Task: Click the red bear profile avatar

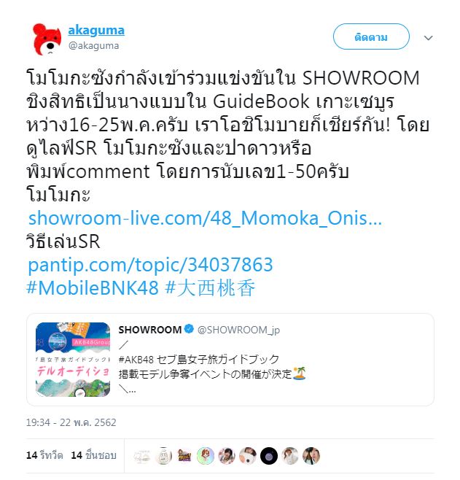Action: (x=47, y=39)
